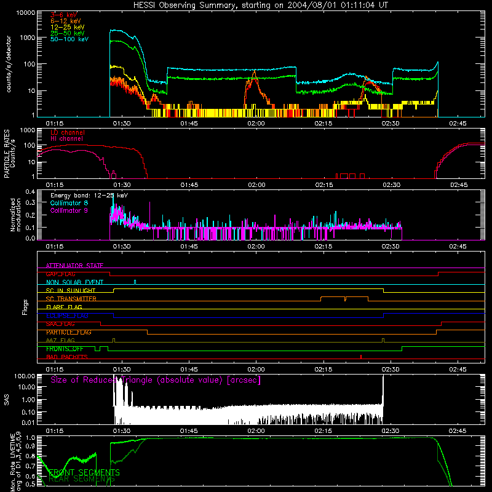Viewport: 492px width, 492px height.
Task: Click the 01:30 tick under particle rates panel
Action: click(x=122, y=185)
